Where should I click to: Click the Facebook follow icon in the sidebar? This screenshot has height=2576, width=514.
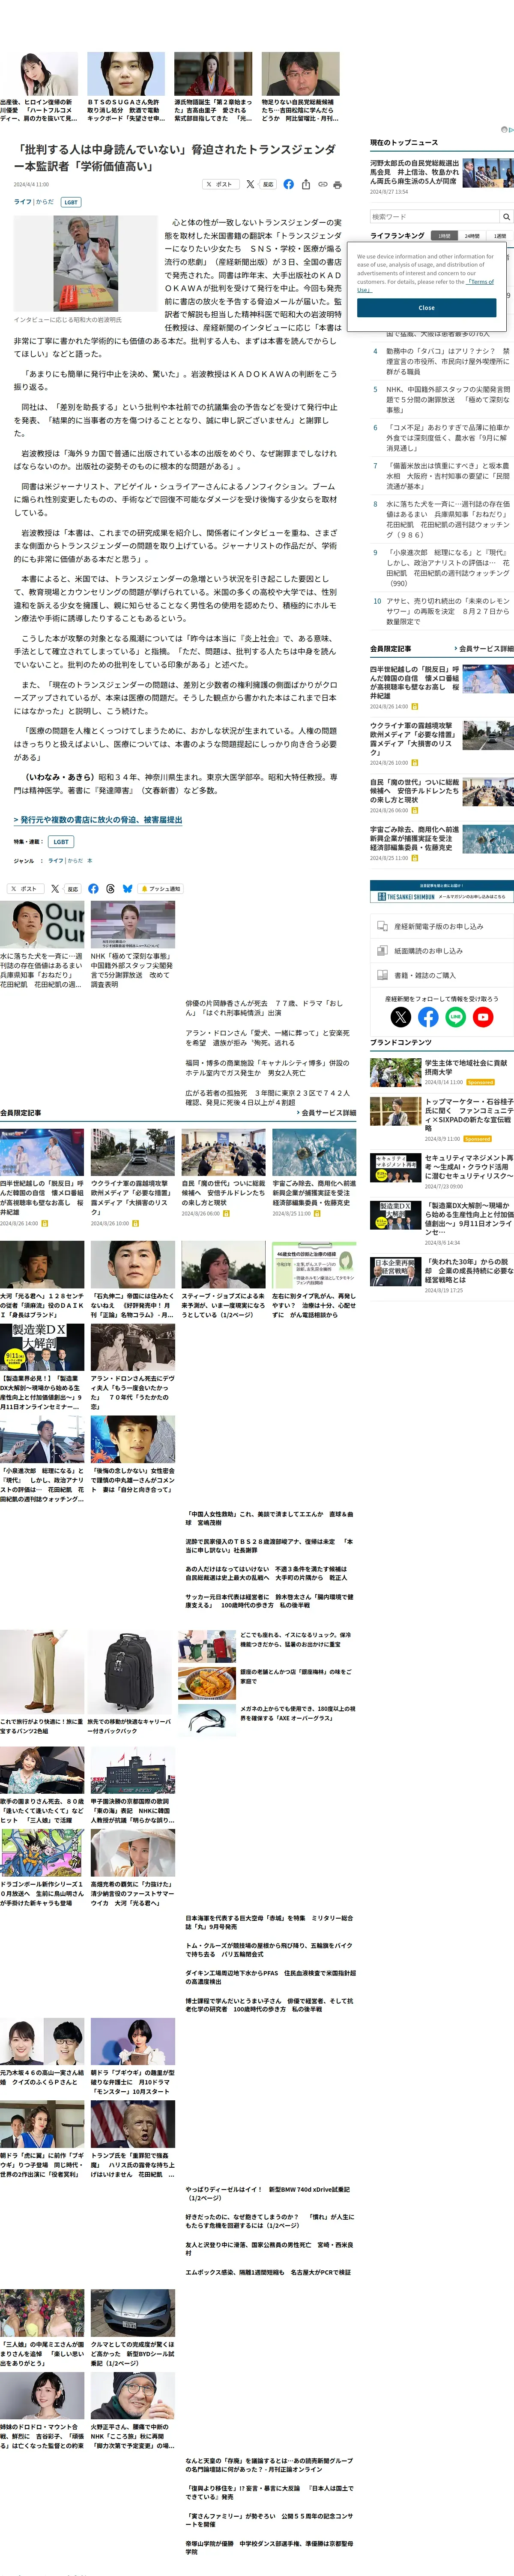[x=428, y=1017]
